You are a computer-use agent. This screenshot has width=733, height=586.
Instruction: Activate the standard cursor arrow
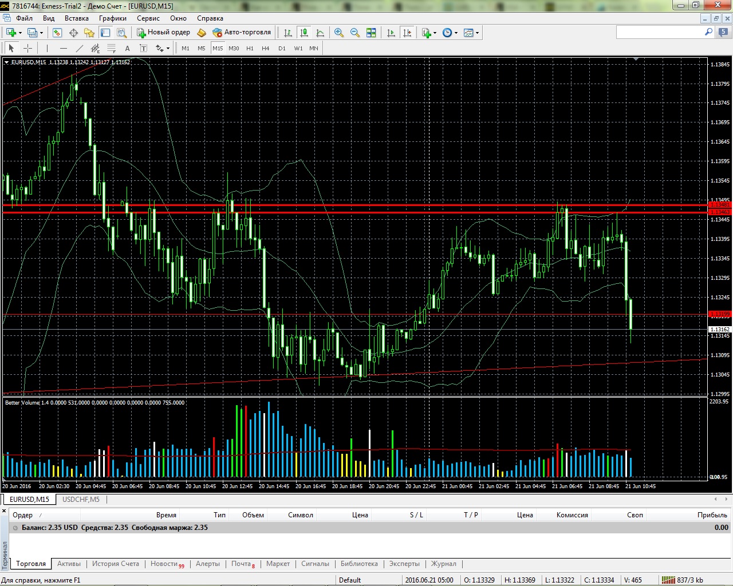coord(11,48)
